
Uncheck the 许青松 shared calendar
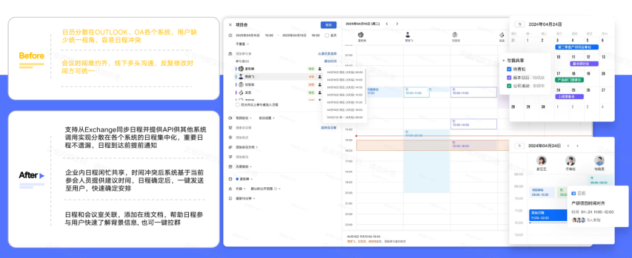pos(509,69)
